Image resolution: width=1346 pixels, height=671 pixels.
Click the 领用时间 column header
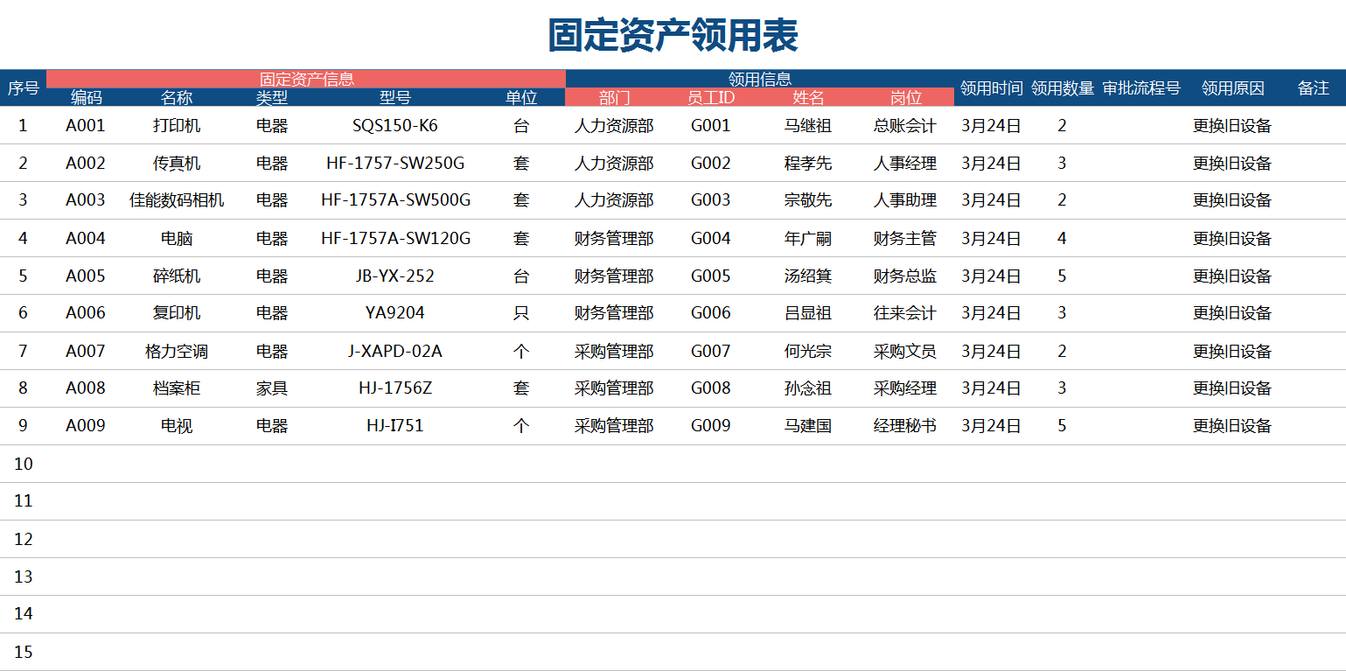[991, 87]
